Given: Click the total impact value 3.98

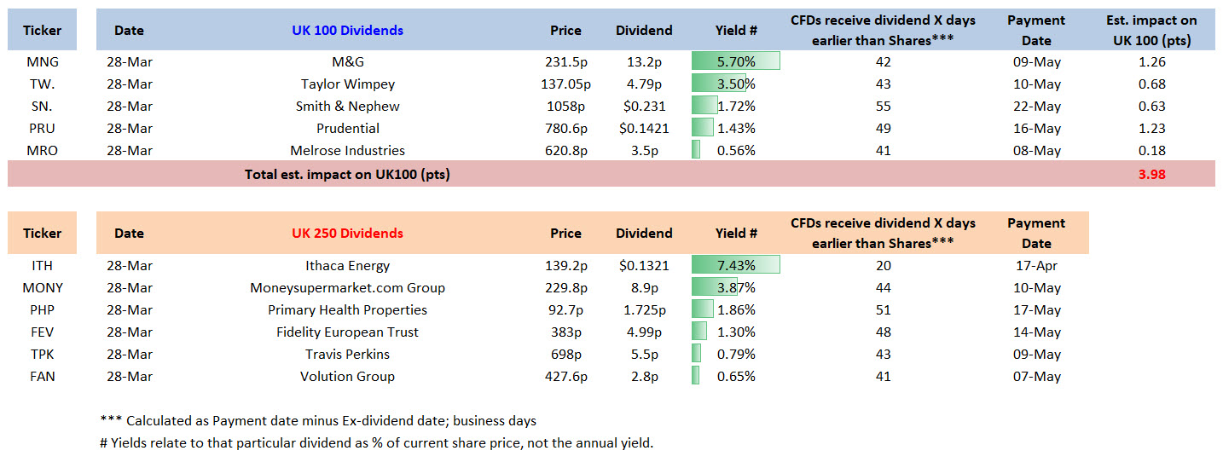Looking at the screenshot, I should 1152,174.
